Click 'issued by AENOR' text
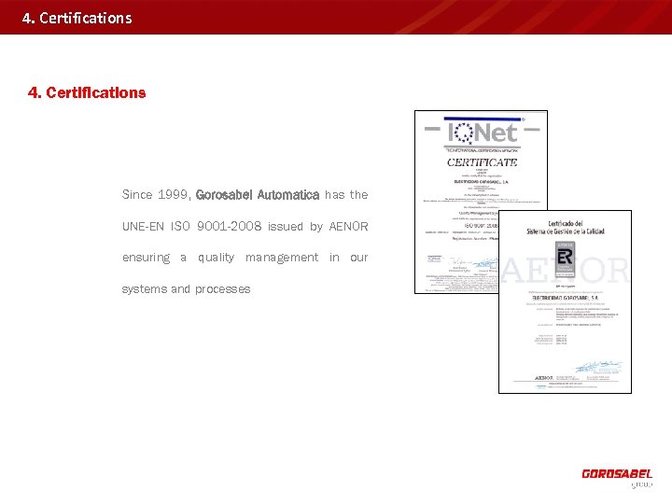Image resolution: width=672 pixels, height=504 pixels. click(x=318, y=226)
